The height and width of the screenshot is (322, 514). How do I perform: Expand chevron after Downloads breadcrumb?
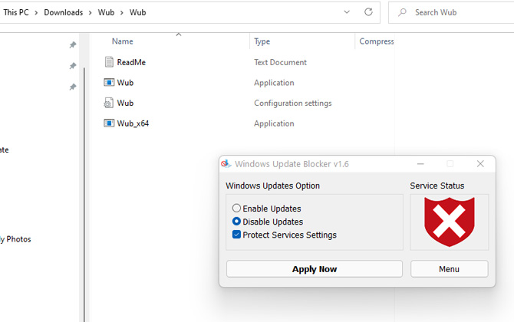pyautogui.click(x=90, y=13)
